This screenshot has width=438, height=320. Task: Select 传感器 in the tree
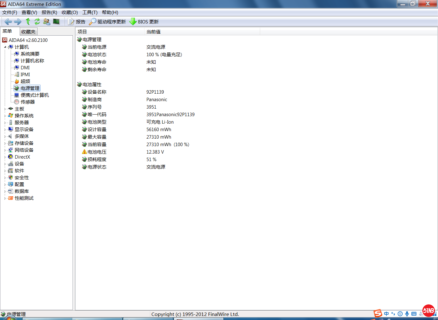[x=28, y=102]
